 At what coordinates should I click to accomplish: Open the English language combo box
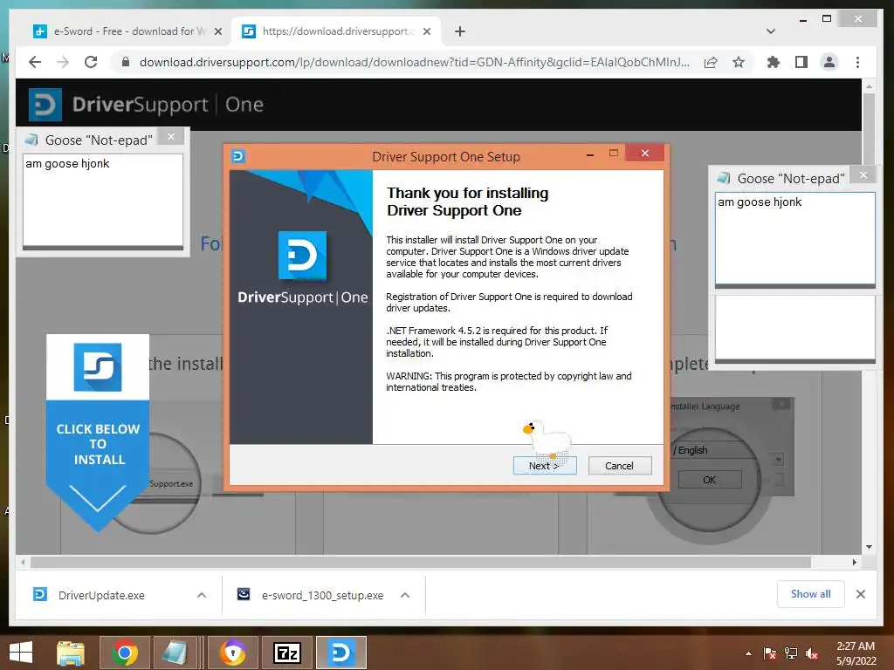778,459
